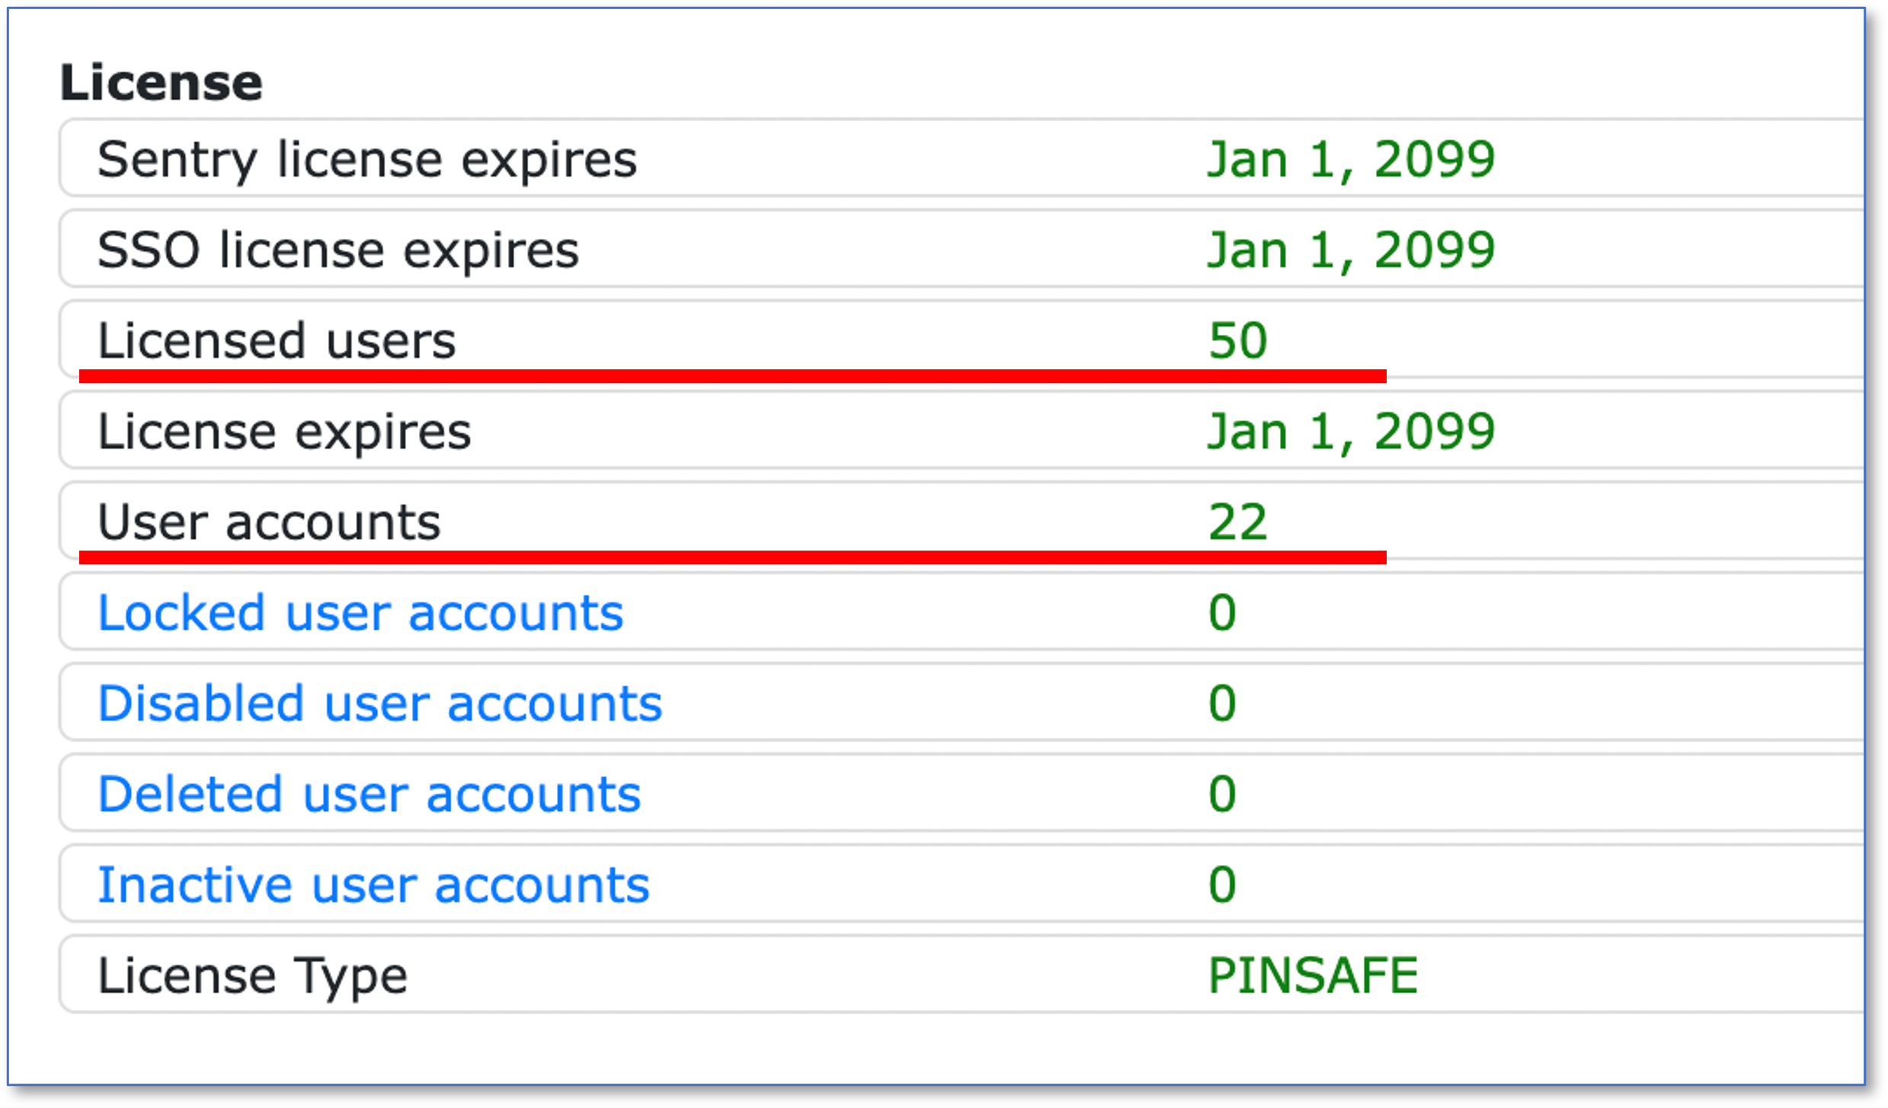Screen dimensions: 1888x1108
Task: Click the License expires label
Action: tap(284, 432)
